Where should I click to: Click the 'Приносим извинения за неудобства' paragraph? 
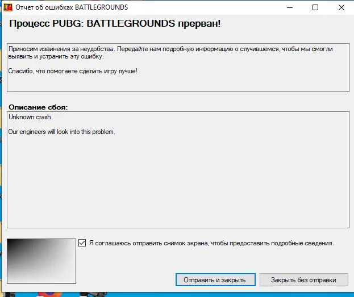pyautogui.click(x=170, y=53)
